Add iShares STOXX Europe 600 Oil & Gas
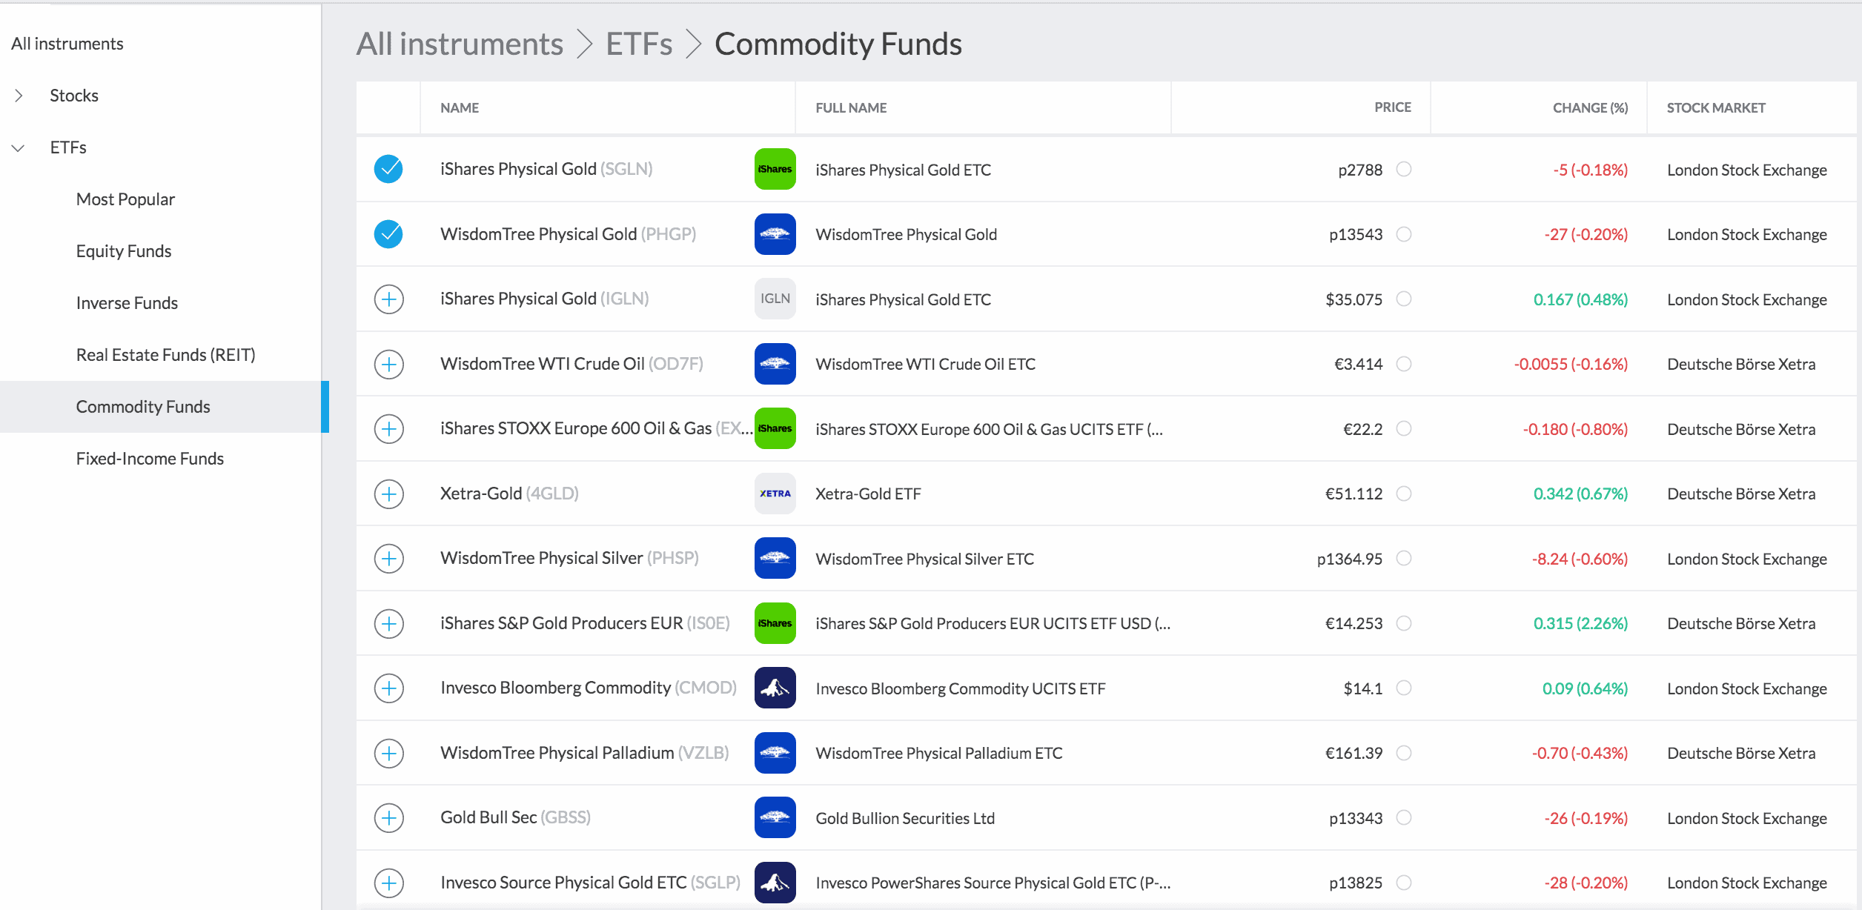1862x910 pixels. [388, 429]
